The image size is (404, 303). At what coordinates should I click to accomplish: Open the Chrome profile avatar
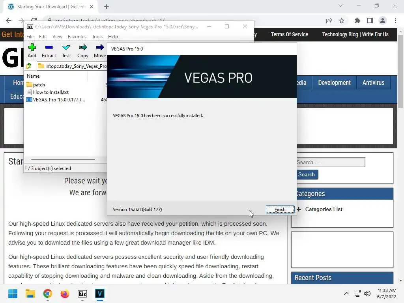click(x=383, y=21)
